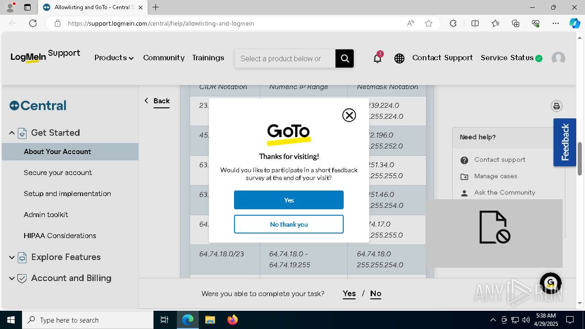This screenshot has width=585, height=329.
Task: Answer Yes to task completion
Action: point(349,294)
